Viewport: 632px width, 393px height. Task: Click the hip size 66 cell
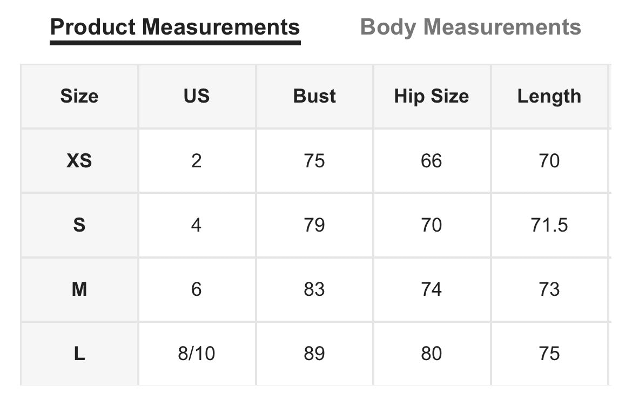(432, 161)
